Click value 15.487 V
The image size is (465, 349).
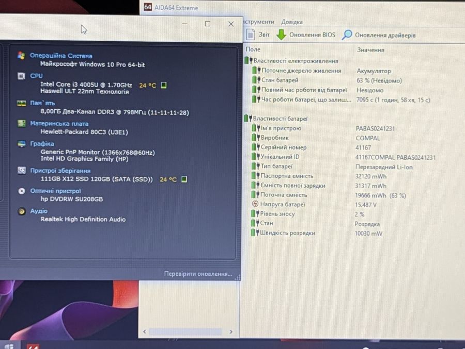[366, 205]
